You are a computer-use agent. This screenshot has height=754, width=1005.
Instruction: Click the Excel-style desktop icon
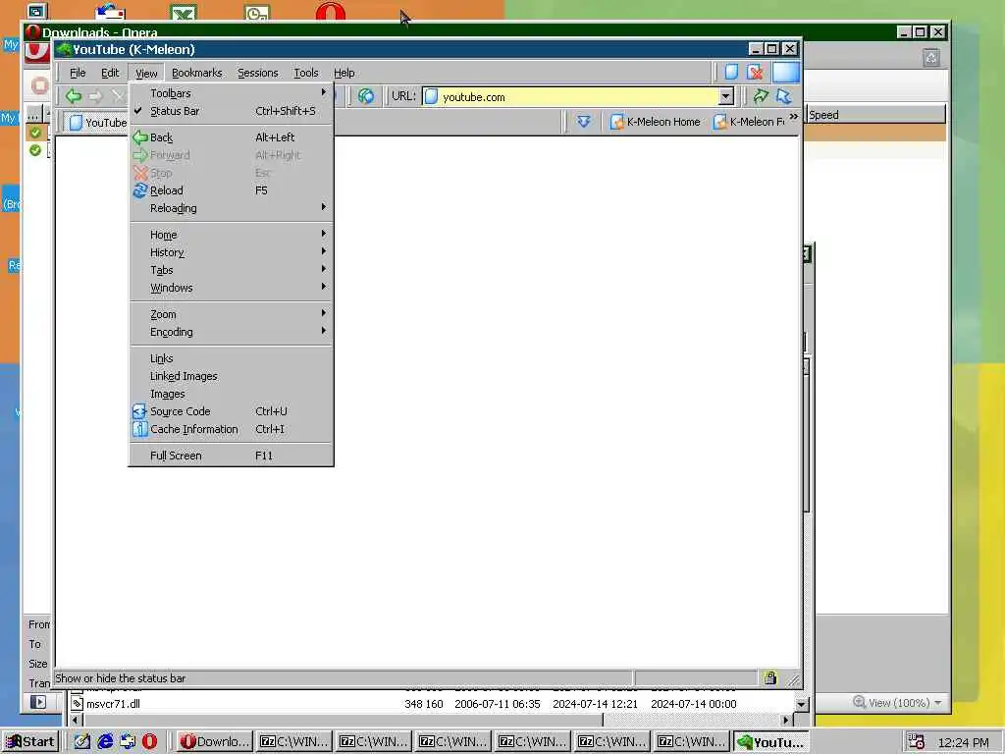tap(184, 12)
